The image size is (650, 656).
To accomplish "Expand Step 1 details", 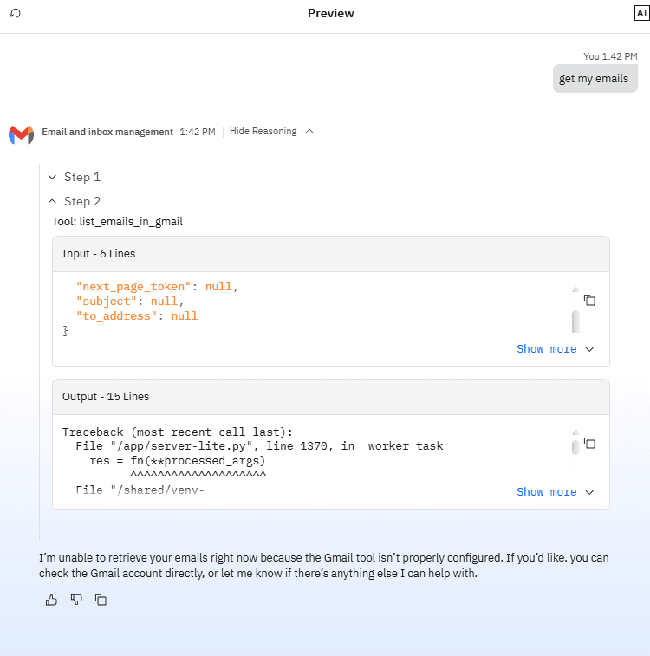I will [75, 178].
